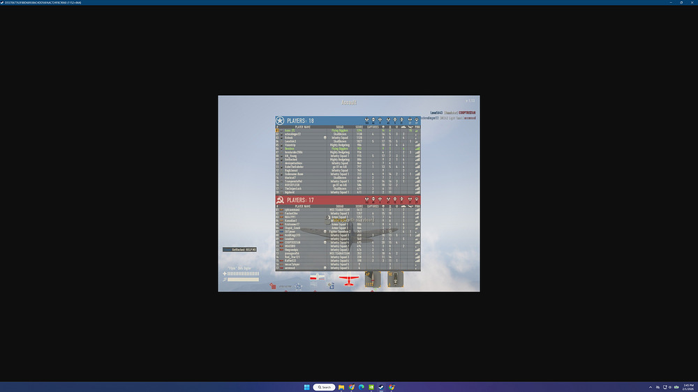The image size is (698, 392).
Task: Click the red team hammer and sickle emblem
Action: click(280, 200)
